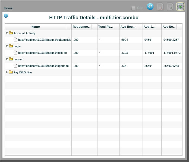The width and height of the screenshot is (189, 162).
Task: Click the HTTP Traffic Details title
Action: [94, 18]
